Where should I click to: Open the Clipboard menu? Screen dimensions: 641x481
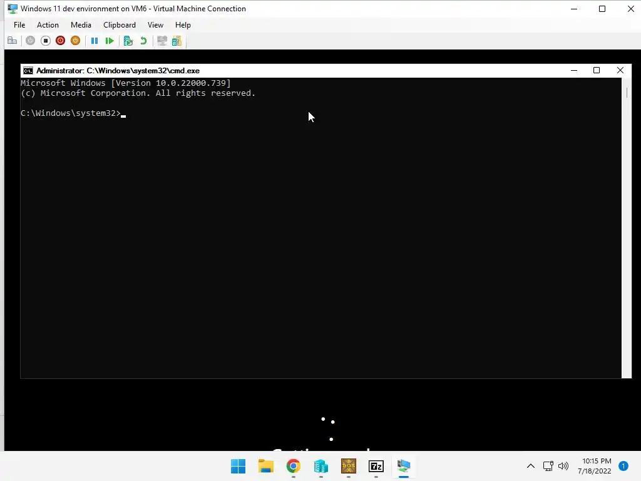120,25
